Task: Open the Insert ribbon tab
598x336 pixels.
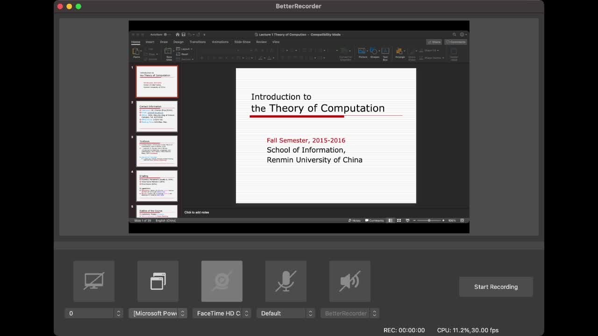Action: click(x=150, y=42)
